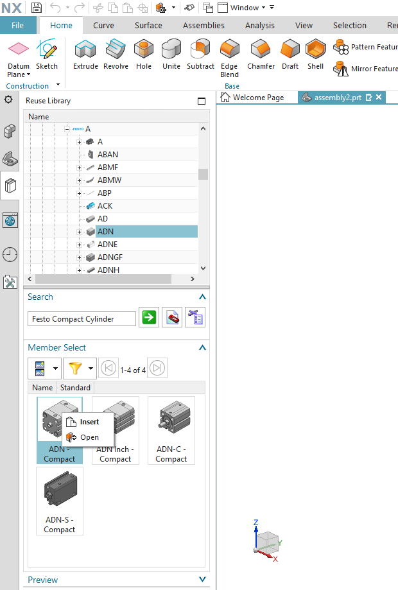Viewport: 398px width, 590px height.
Task: Click the Subtract boolean tool
Action: (x=200, y=54)
